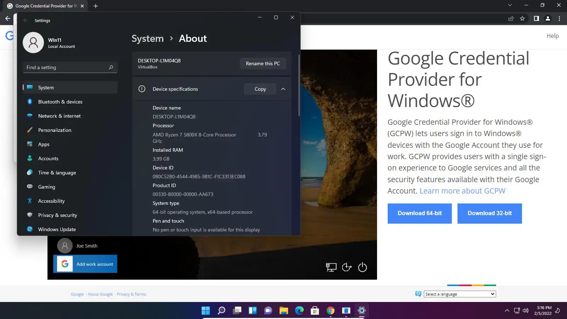Screen dimensions: 567x319
Task: Click System in the breadcrumb
Action: 147,39
